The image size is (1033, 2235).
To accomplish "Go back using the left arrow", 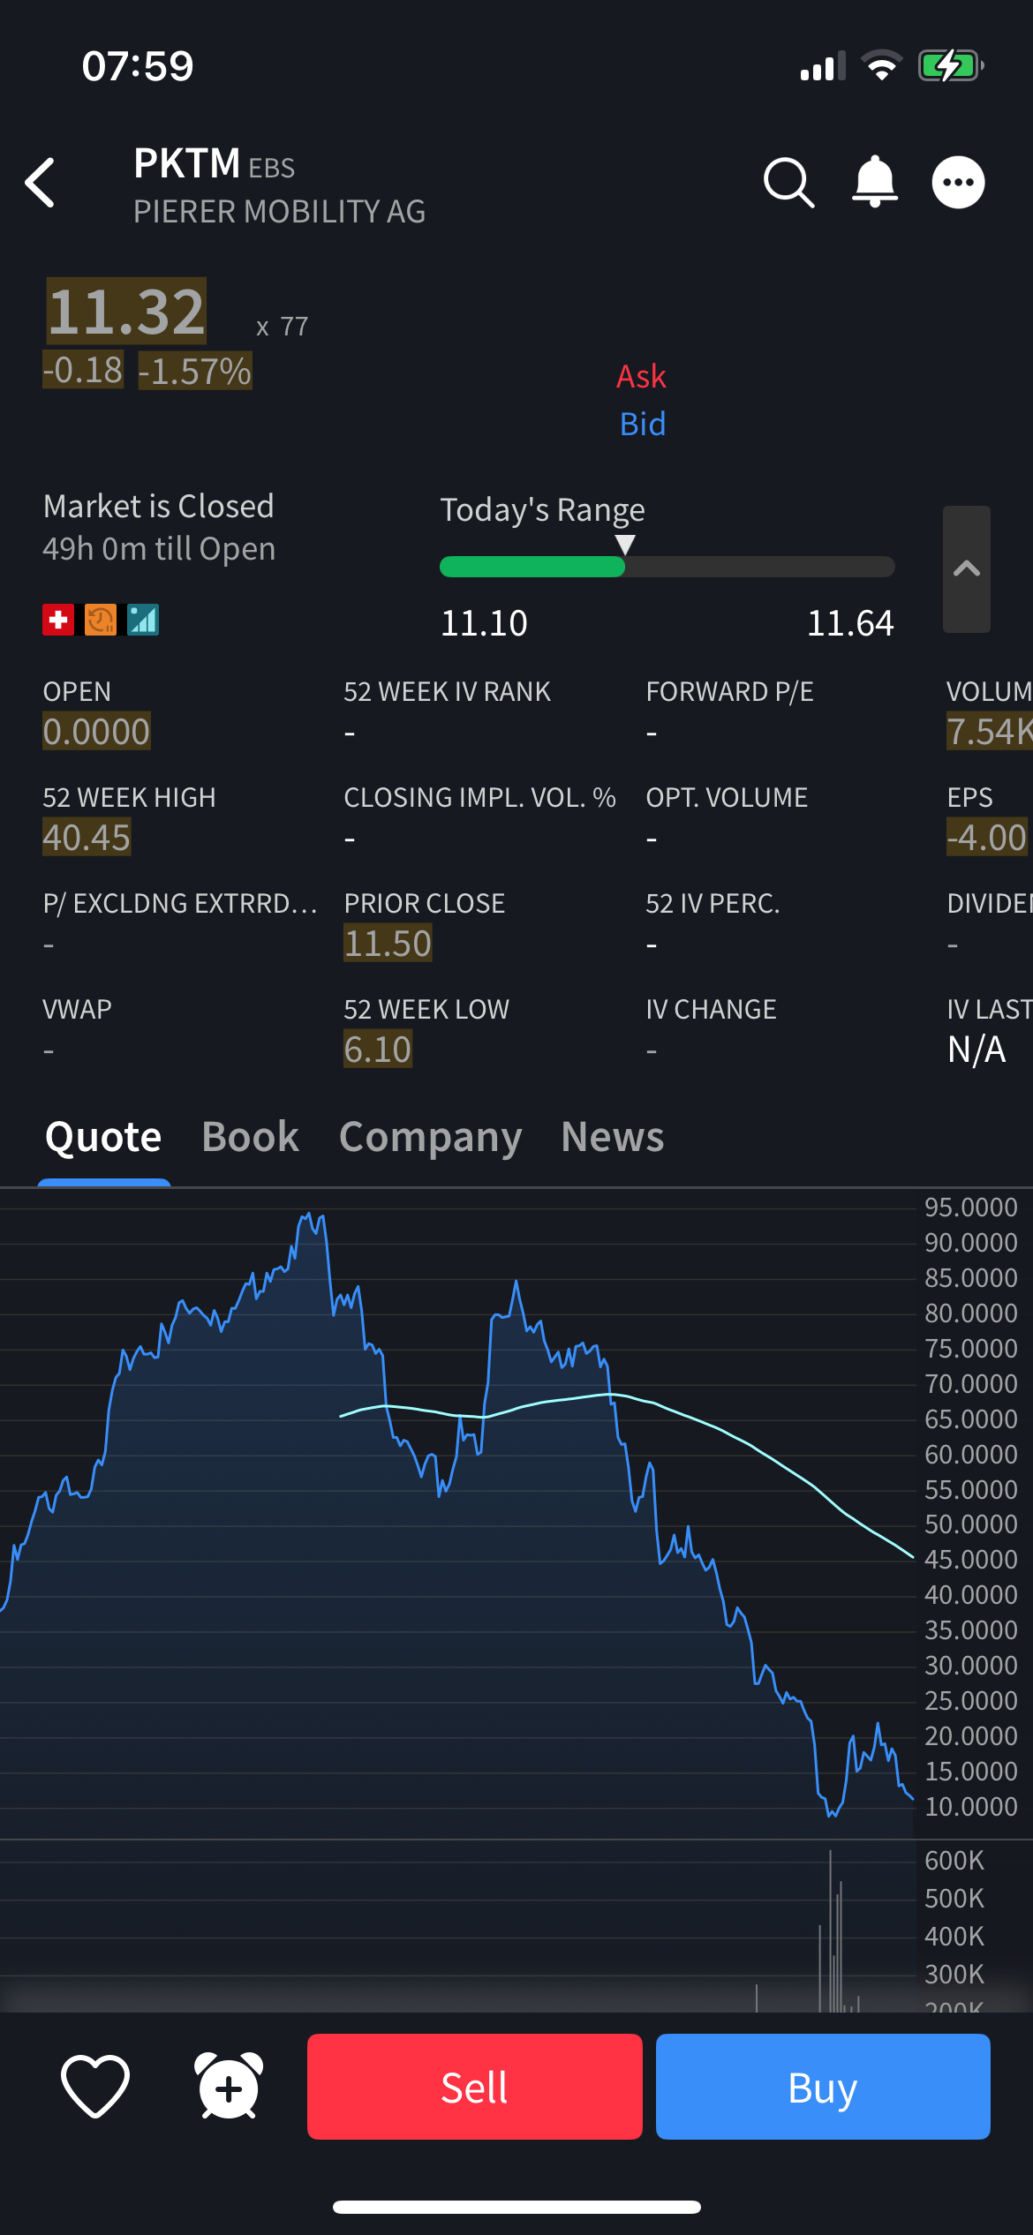I will tap(41, 184).
